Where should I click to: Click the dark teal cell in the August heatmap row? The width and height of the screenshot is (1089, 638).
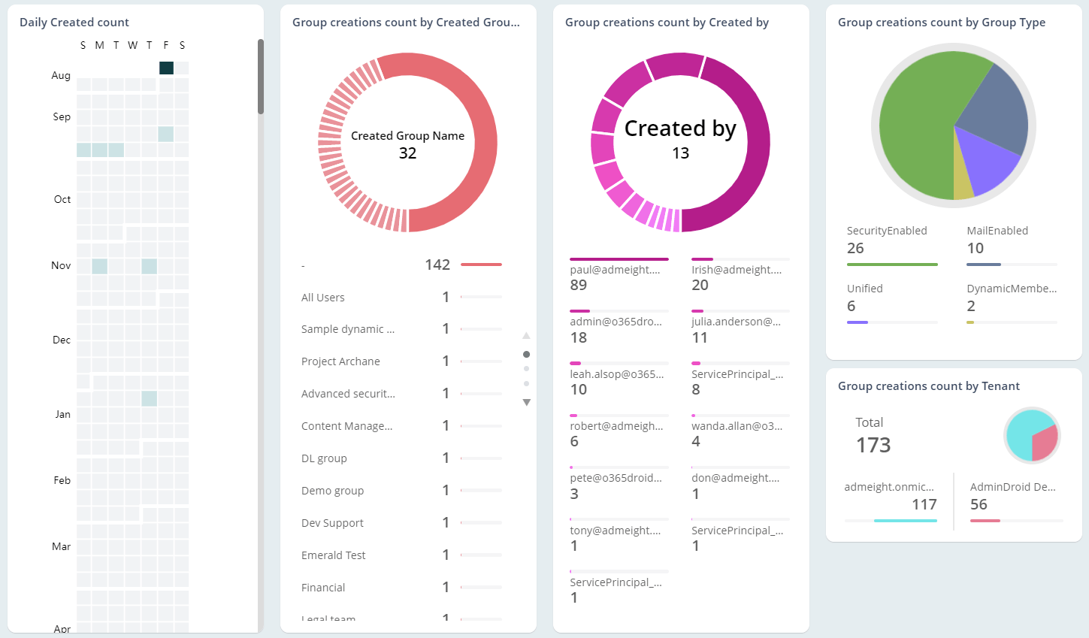[166, 68]
